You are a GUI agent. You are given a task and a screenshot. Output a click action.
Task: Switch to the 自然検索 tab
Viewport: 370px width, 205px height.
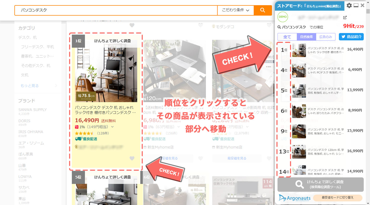pyautogui.click(x=306, y=37)
